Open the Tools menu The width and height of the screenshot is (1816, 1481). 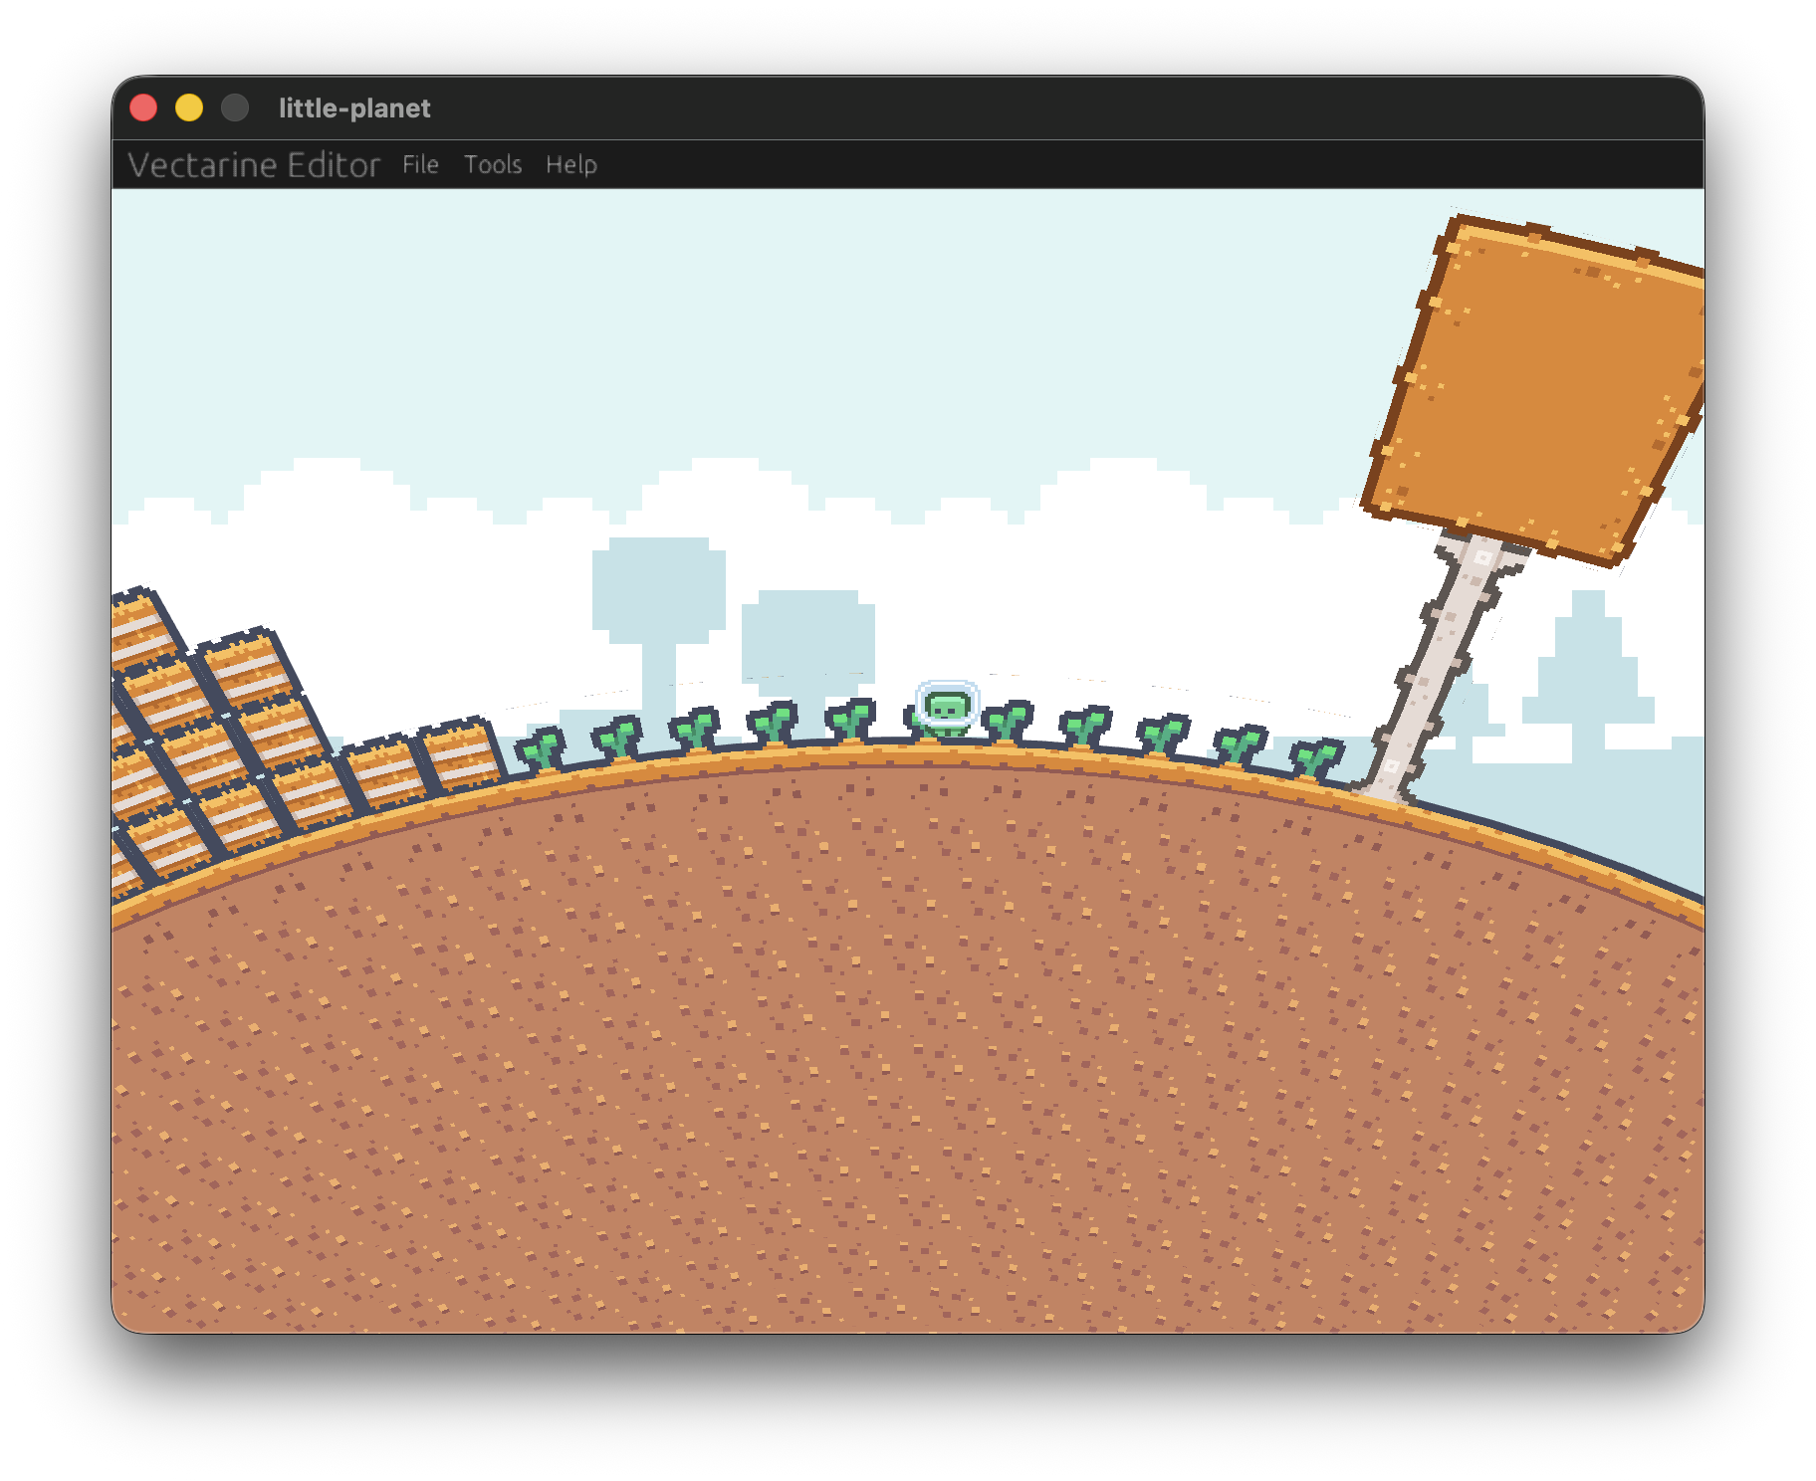pyautogui.click(x=493, y=164)
